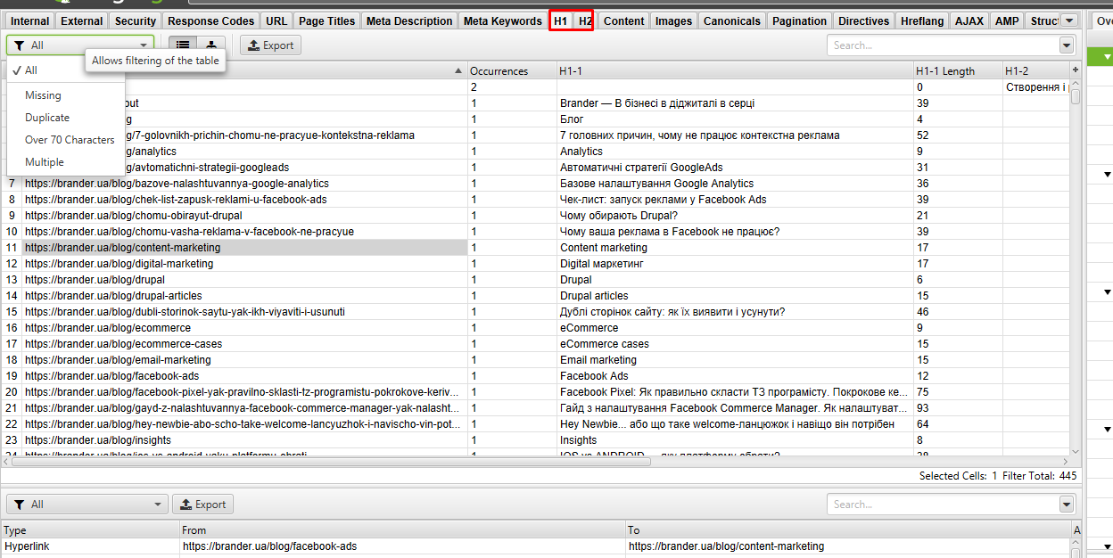This screenshot has width=1113, height=558.
Task: Sort the table by Occurrences column header
Action: [x=499, y=71]
